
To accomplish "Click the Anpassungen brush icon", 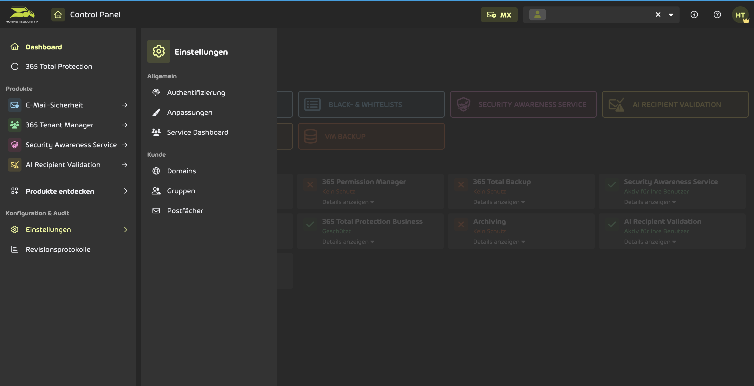I will pos(156,112).
